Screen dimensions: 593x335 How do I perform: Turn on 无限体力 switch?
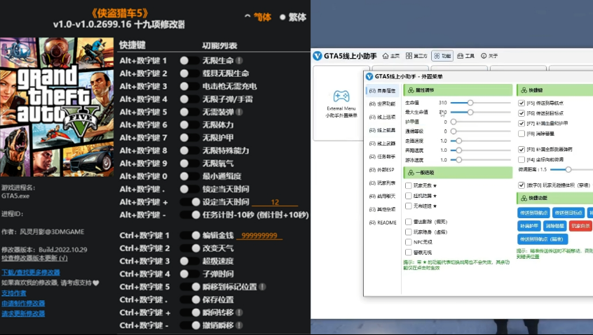point(189,125)
